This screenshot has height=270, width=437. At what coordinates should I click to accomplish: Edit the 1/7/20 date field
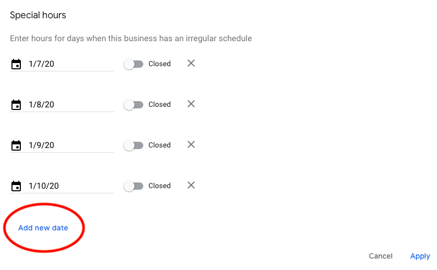70,64
